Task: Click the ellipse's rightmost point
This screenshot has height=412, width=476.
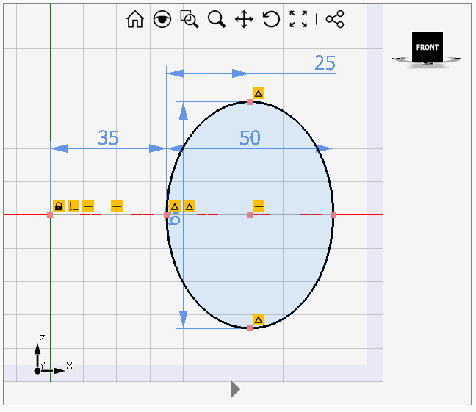Action: 333,215
